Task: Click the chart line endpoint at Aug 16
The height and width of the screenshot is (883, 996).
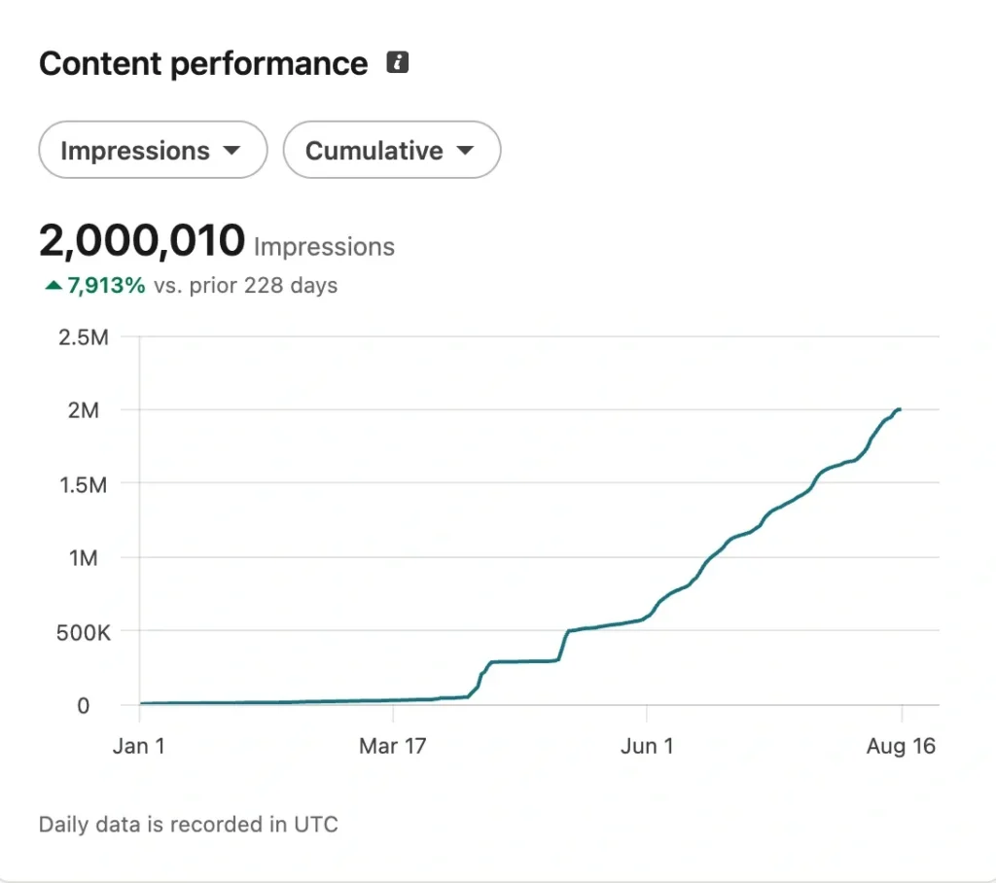Action: [900, 409]
